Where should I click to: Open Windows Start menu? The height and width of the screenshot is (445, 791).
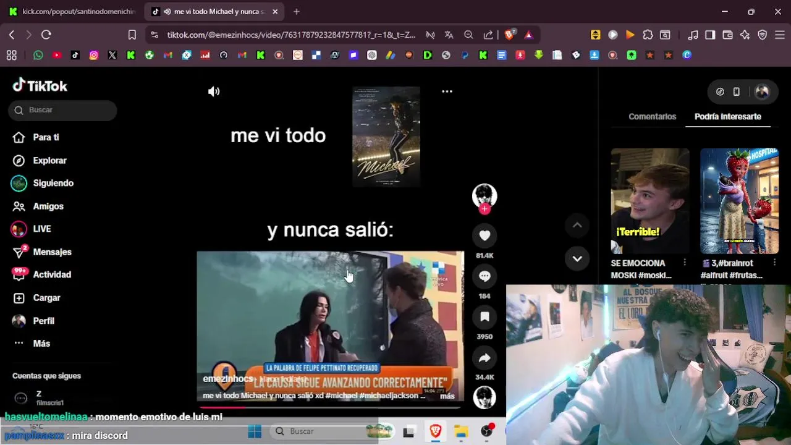[x=255, y=431]
